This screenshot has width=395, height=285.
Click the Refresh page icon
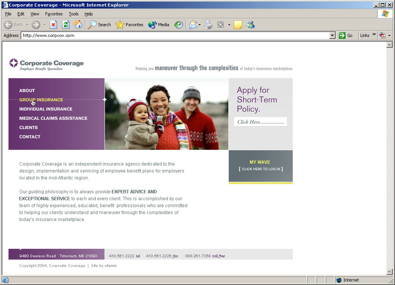66,25
